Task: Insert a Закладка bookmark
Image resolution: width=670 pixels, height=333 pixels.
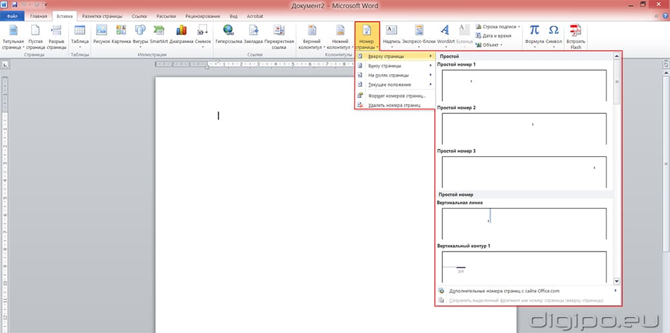Action: pyautogui.click(x=253, y=34)
